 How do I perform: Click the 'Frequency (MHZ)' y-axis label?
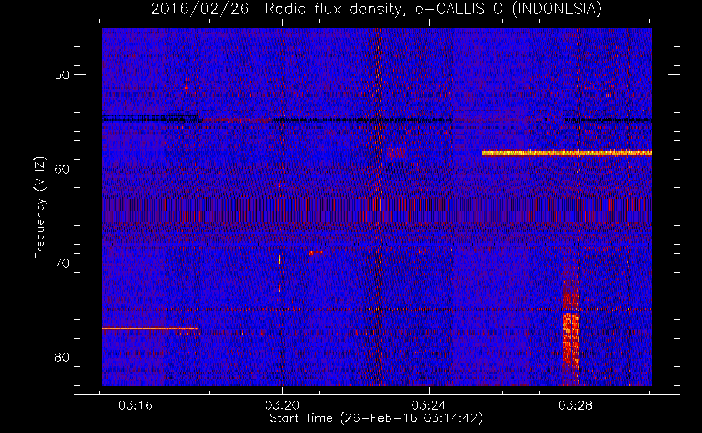[x=40, y=208]
